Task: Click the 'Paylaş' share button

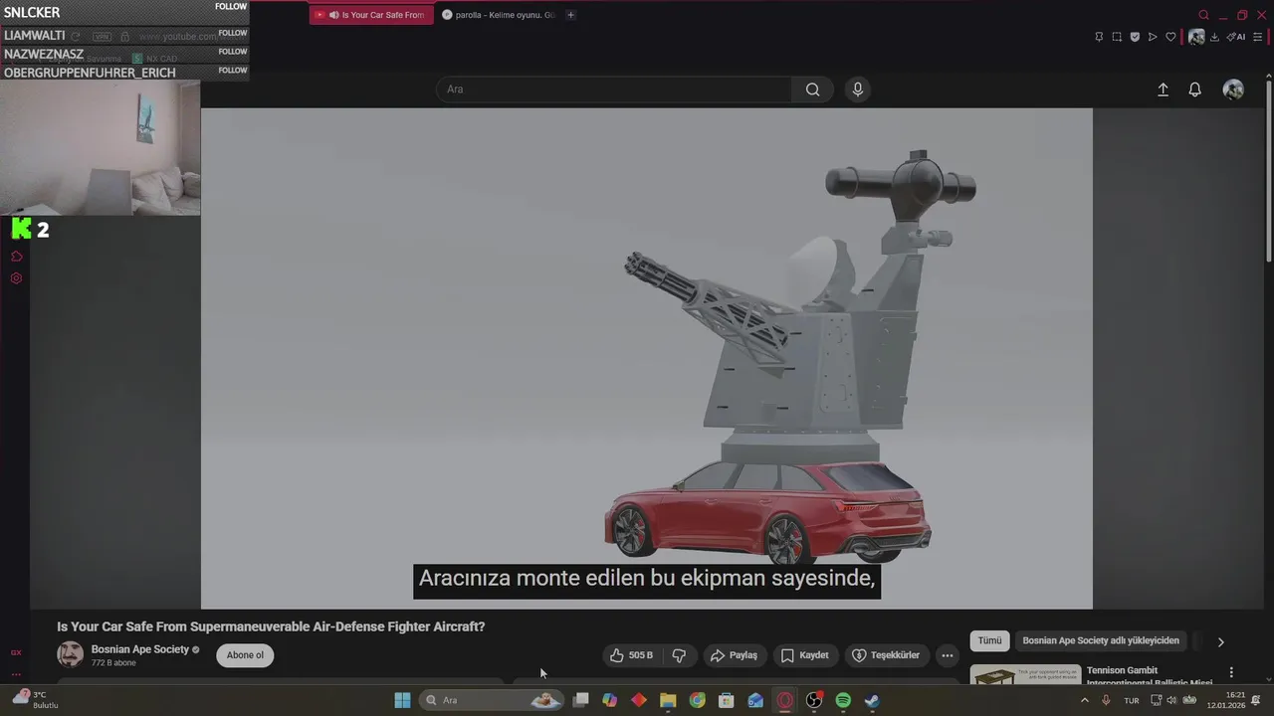Action: point(734,655)
